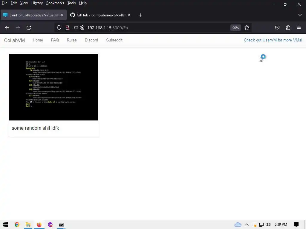Viewport: 306px width, 229px height.
Task: Reset the 90% zoom level badge
Action: coord(235,28)
